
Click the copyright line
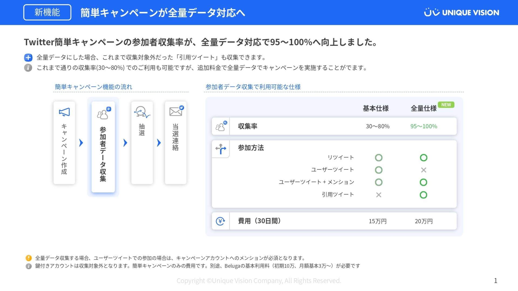[259, 281]
